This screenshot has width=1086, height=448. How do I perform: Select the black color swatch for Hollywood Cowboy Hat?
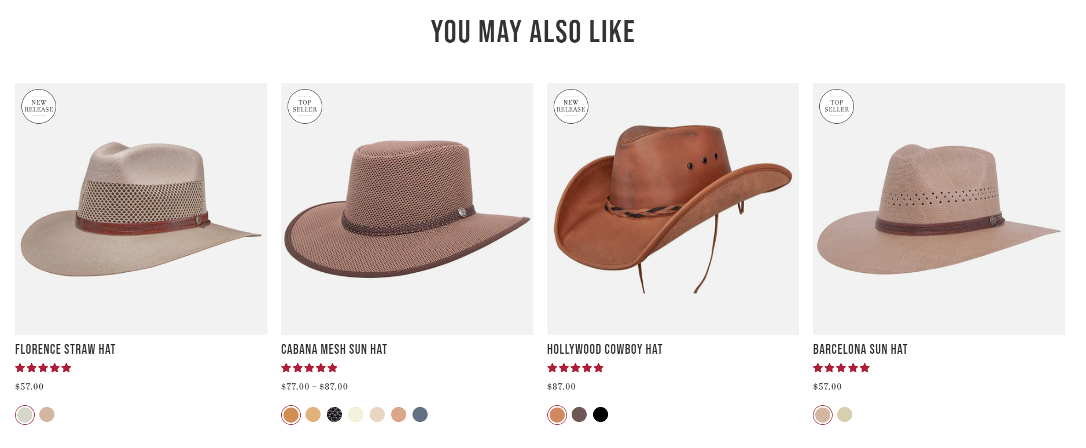coord(601,414)
